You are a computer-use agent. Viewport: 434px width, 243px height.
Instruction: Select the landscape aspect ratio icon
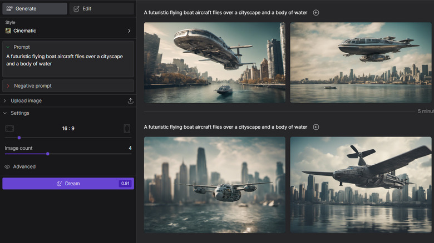coord(9,128)
